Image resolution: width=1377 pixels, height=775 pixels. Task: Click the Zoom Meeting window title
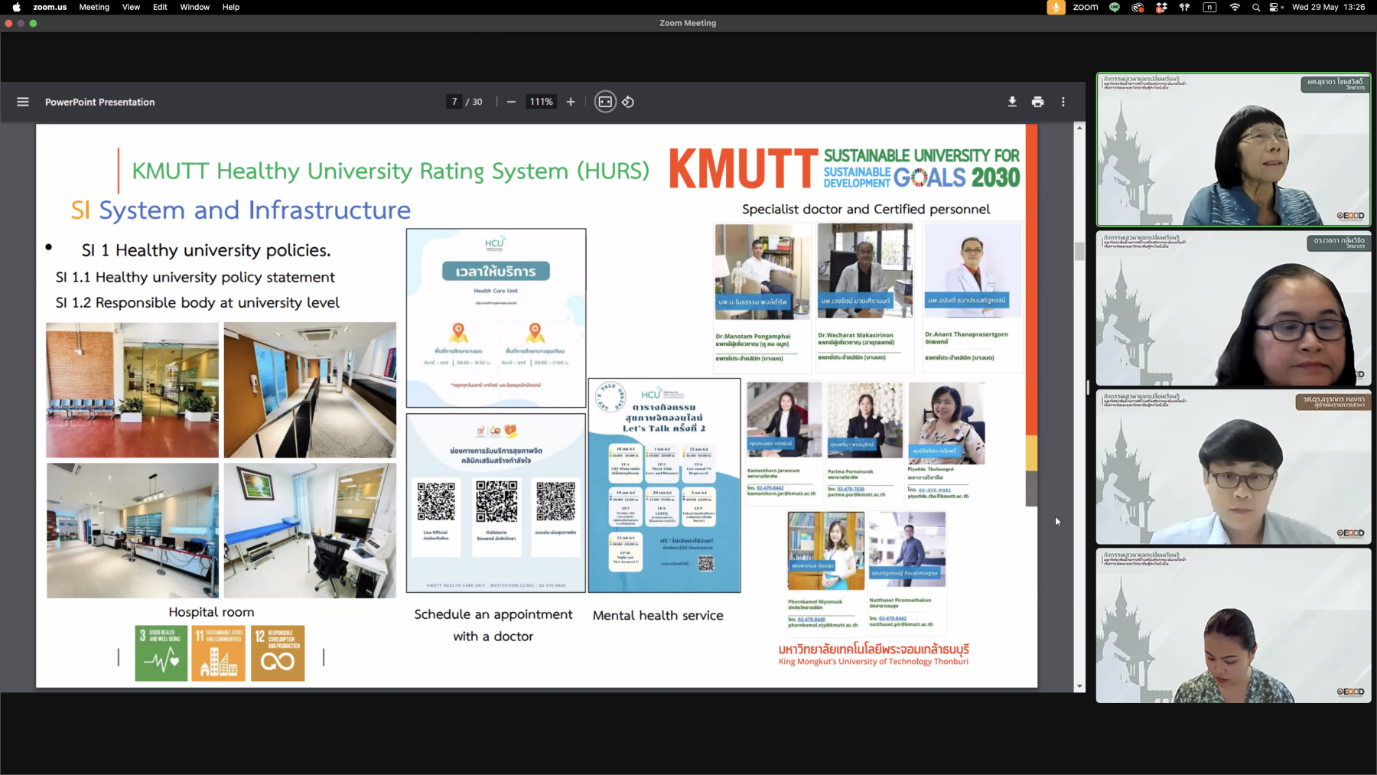[x=688, y=23]
